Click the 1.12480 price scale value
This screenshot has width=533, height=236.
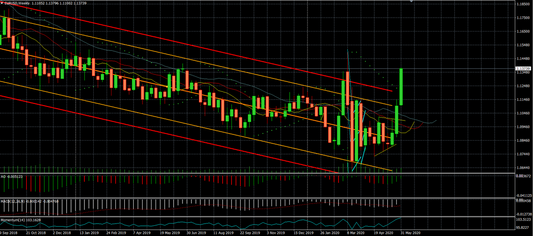coord(523,86)
